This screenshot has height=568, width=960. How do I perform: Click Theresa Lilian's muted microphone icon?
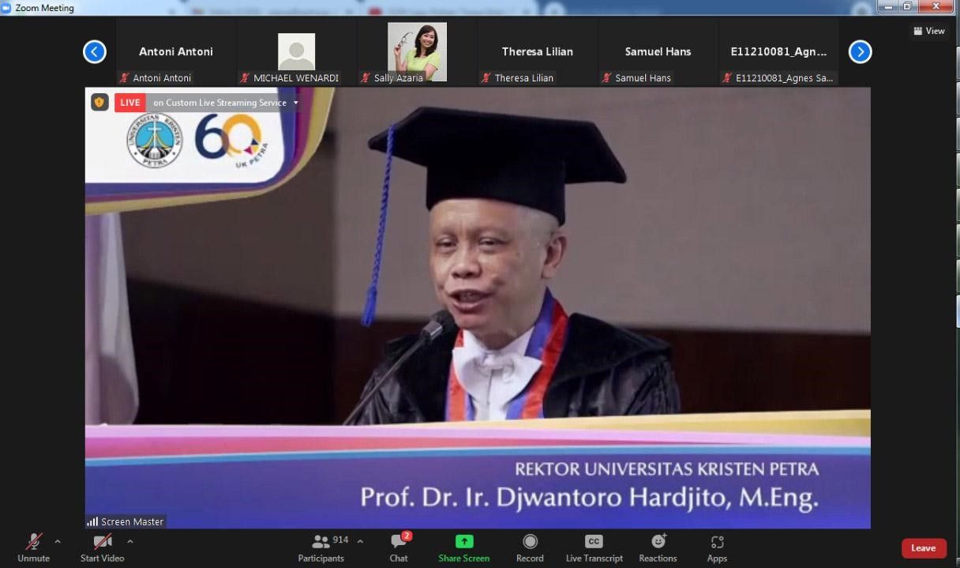pyautogui.click(x=486, y=78)
